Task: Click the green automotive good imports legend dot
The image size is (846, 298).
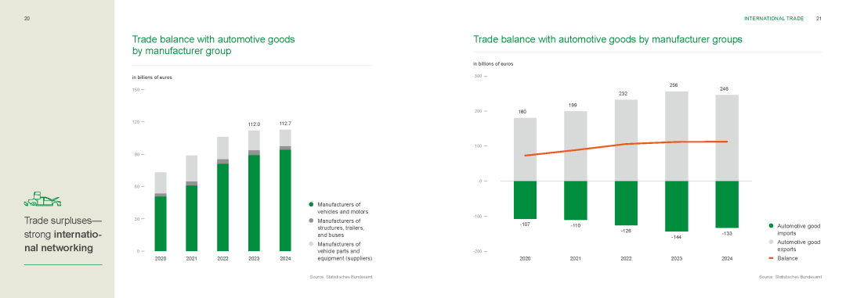Action: [771, 226]
